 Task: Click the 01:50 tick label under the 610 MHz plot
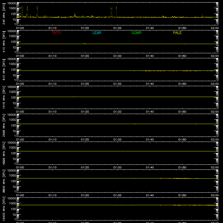(x=182, y=84)
